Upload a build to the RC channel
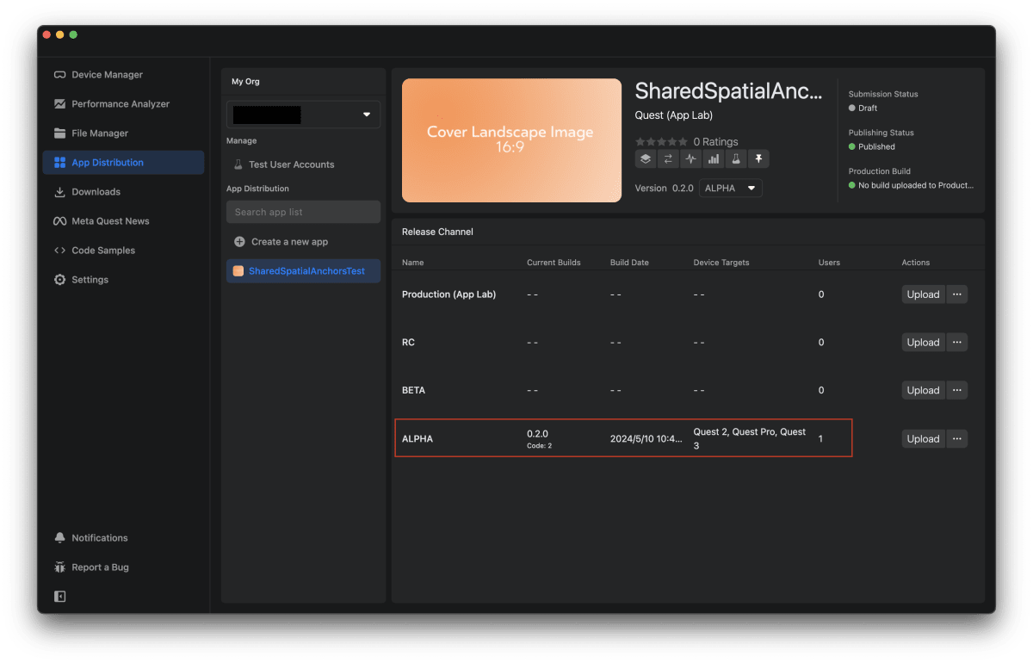The width and height of the screenshot is (1033, 663). [x=923, y=343]
